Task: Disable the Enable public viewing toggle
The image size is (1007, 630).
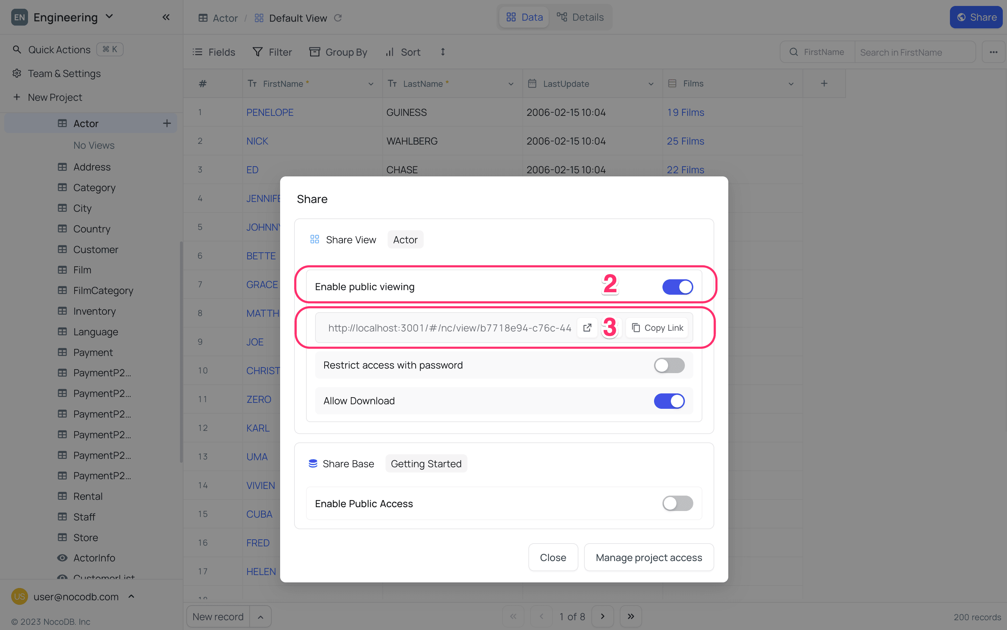Action: pos(677,287)
